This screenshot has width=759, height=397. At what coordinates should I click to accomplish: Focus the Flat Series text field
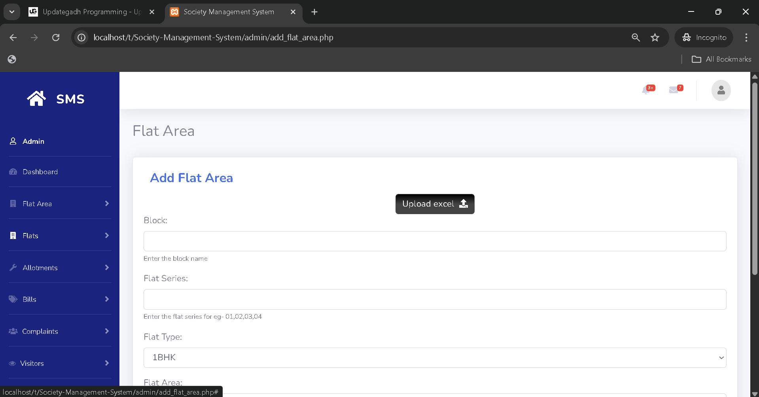point(434,299)
